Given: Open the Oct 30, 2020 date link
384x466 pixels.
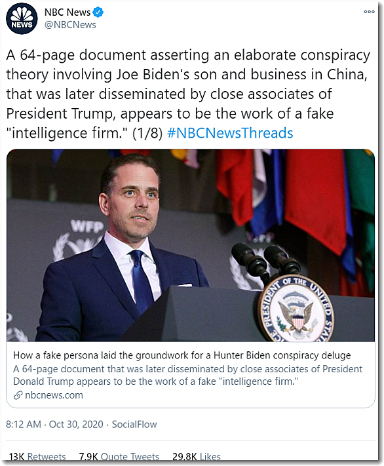Looking at the screenshot, I should tap(76, 424).
